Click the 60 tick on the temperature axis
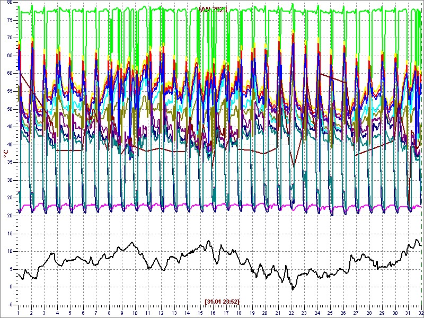 (x=9, y=73)
